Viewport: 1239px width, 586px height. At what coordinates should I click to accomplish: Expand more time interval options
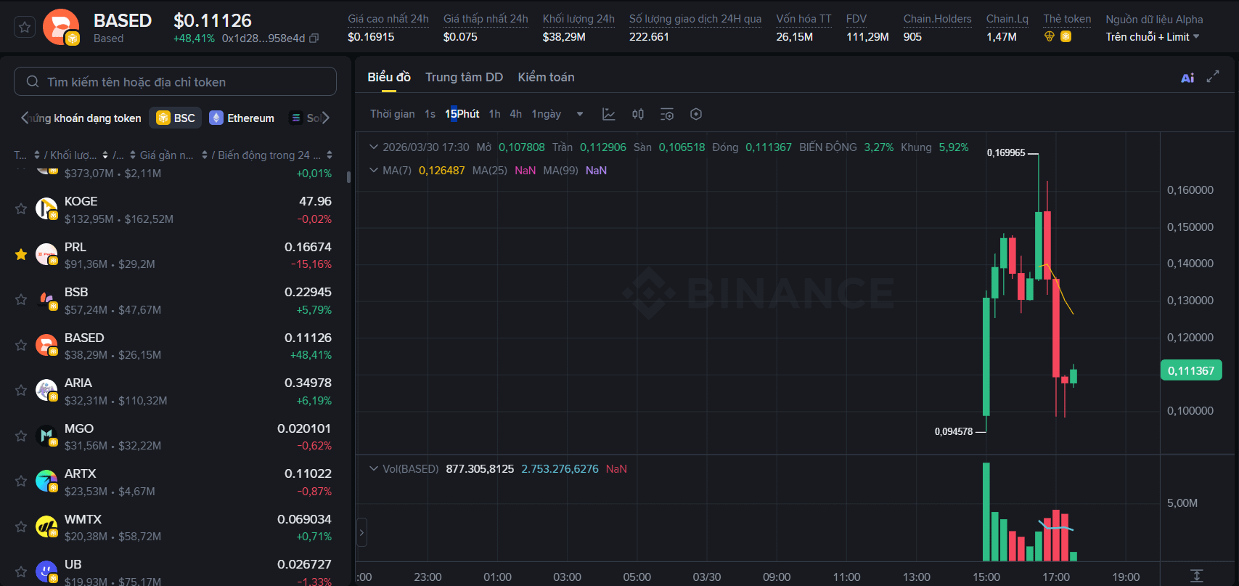[x=580, y=114]
